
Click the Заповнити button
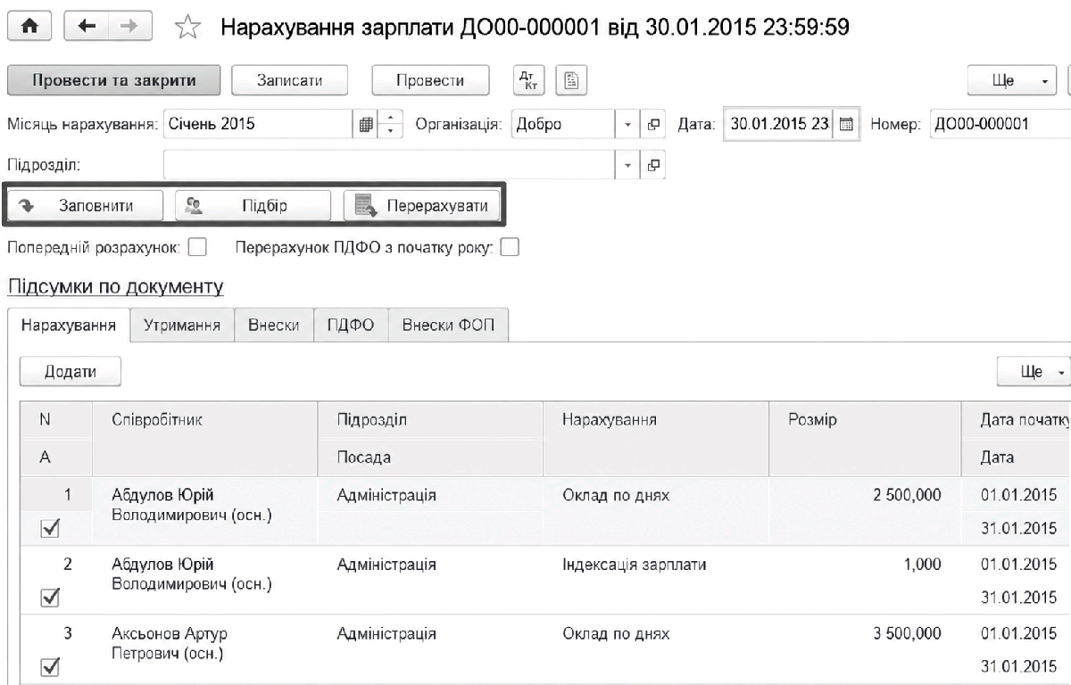[x=87, y=206]
